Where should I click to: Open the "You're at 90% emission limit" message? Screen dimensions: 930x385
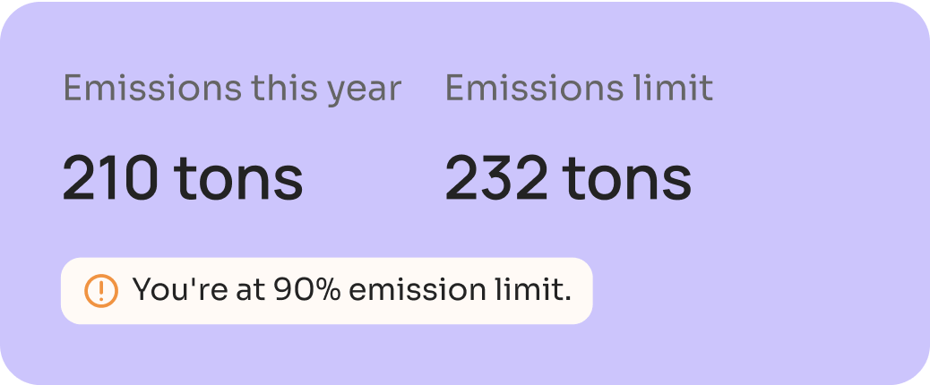(352, 290)
